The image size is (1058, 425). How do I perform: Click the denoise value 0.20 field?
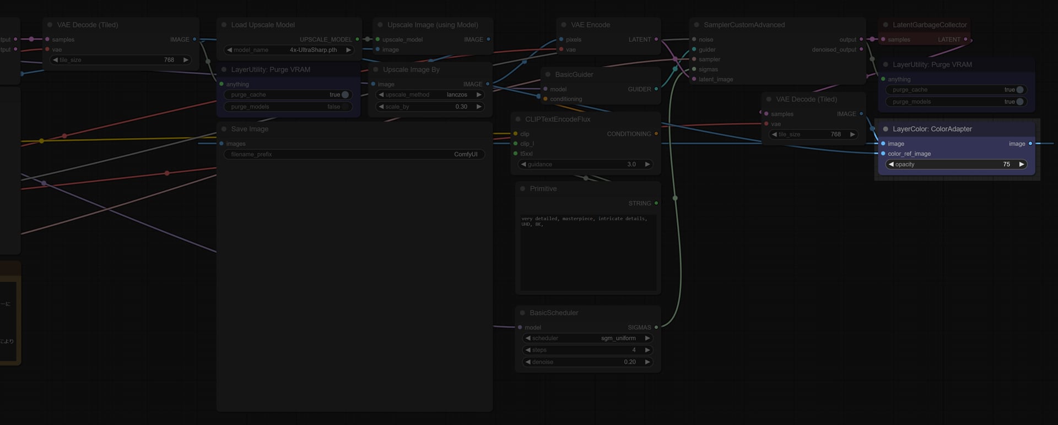click(x=588, y=362)
